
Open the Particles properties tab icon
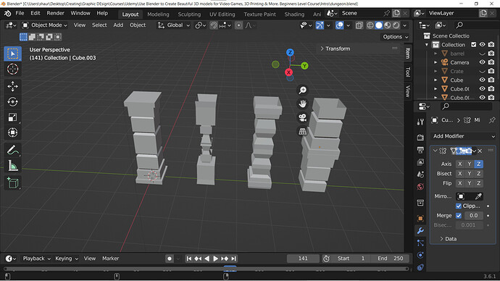(x=420, y=243)
